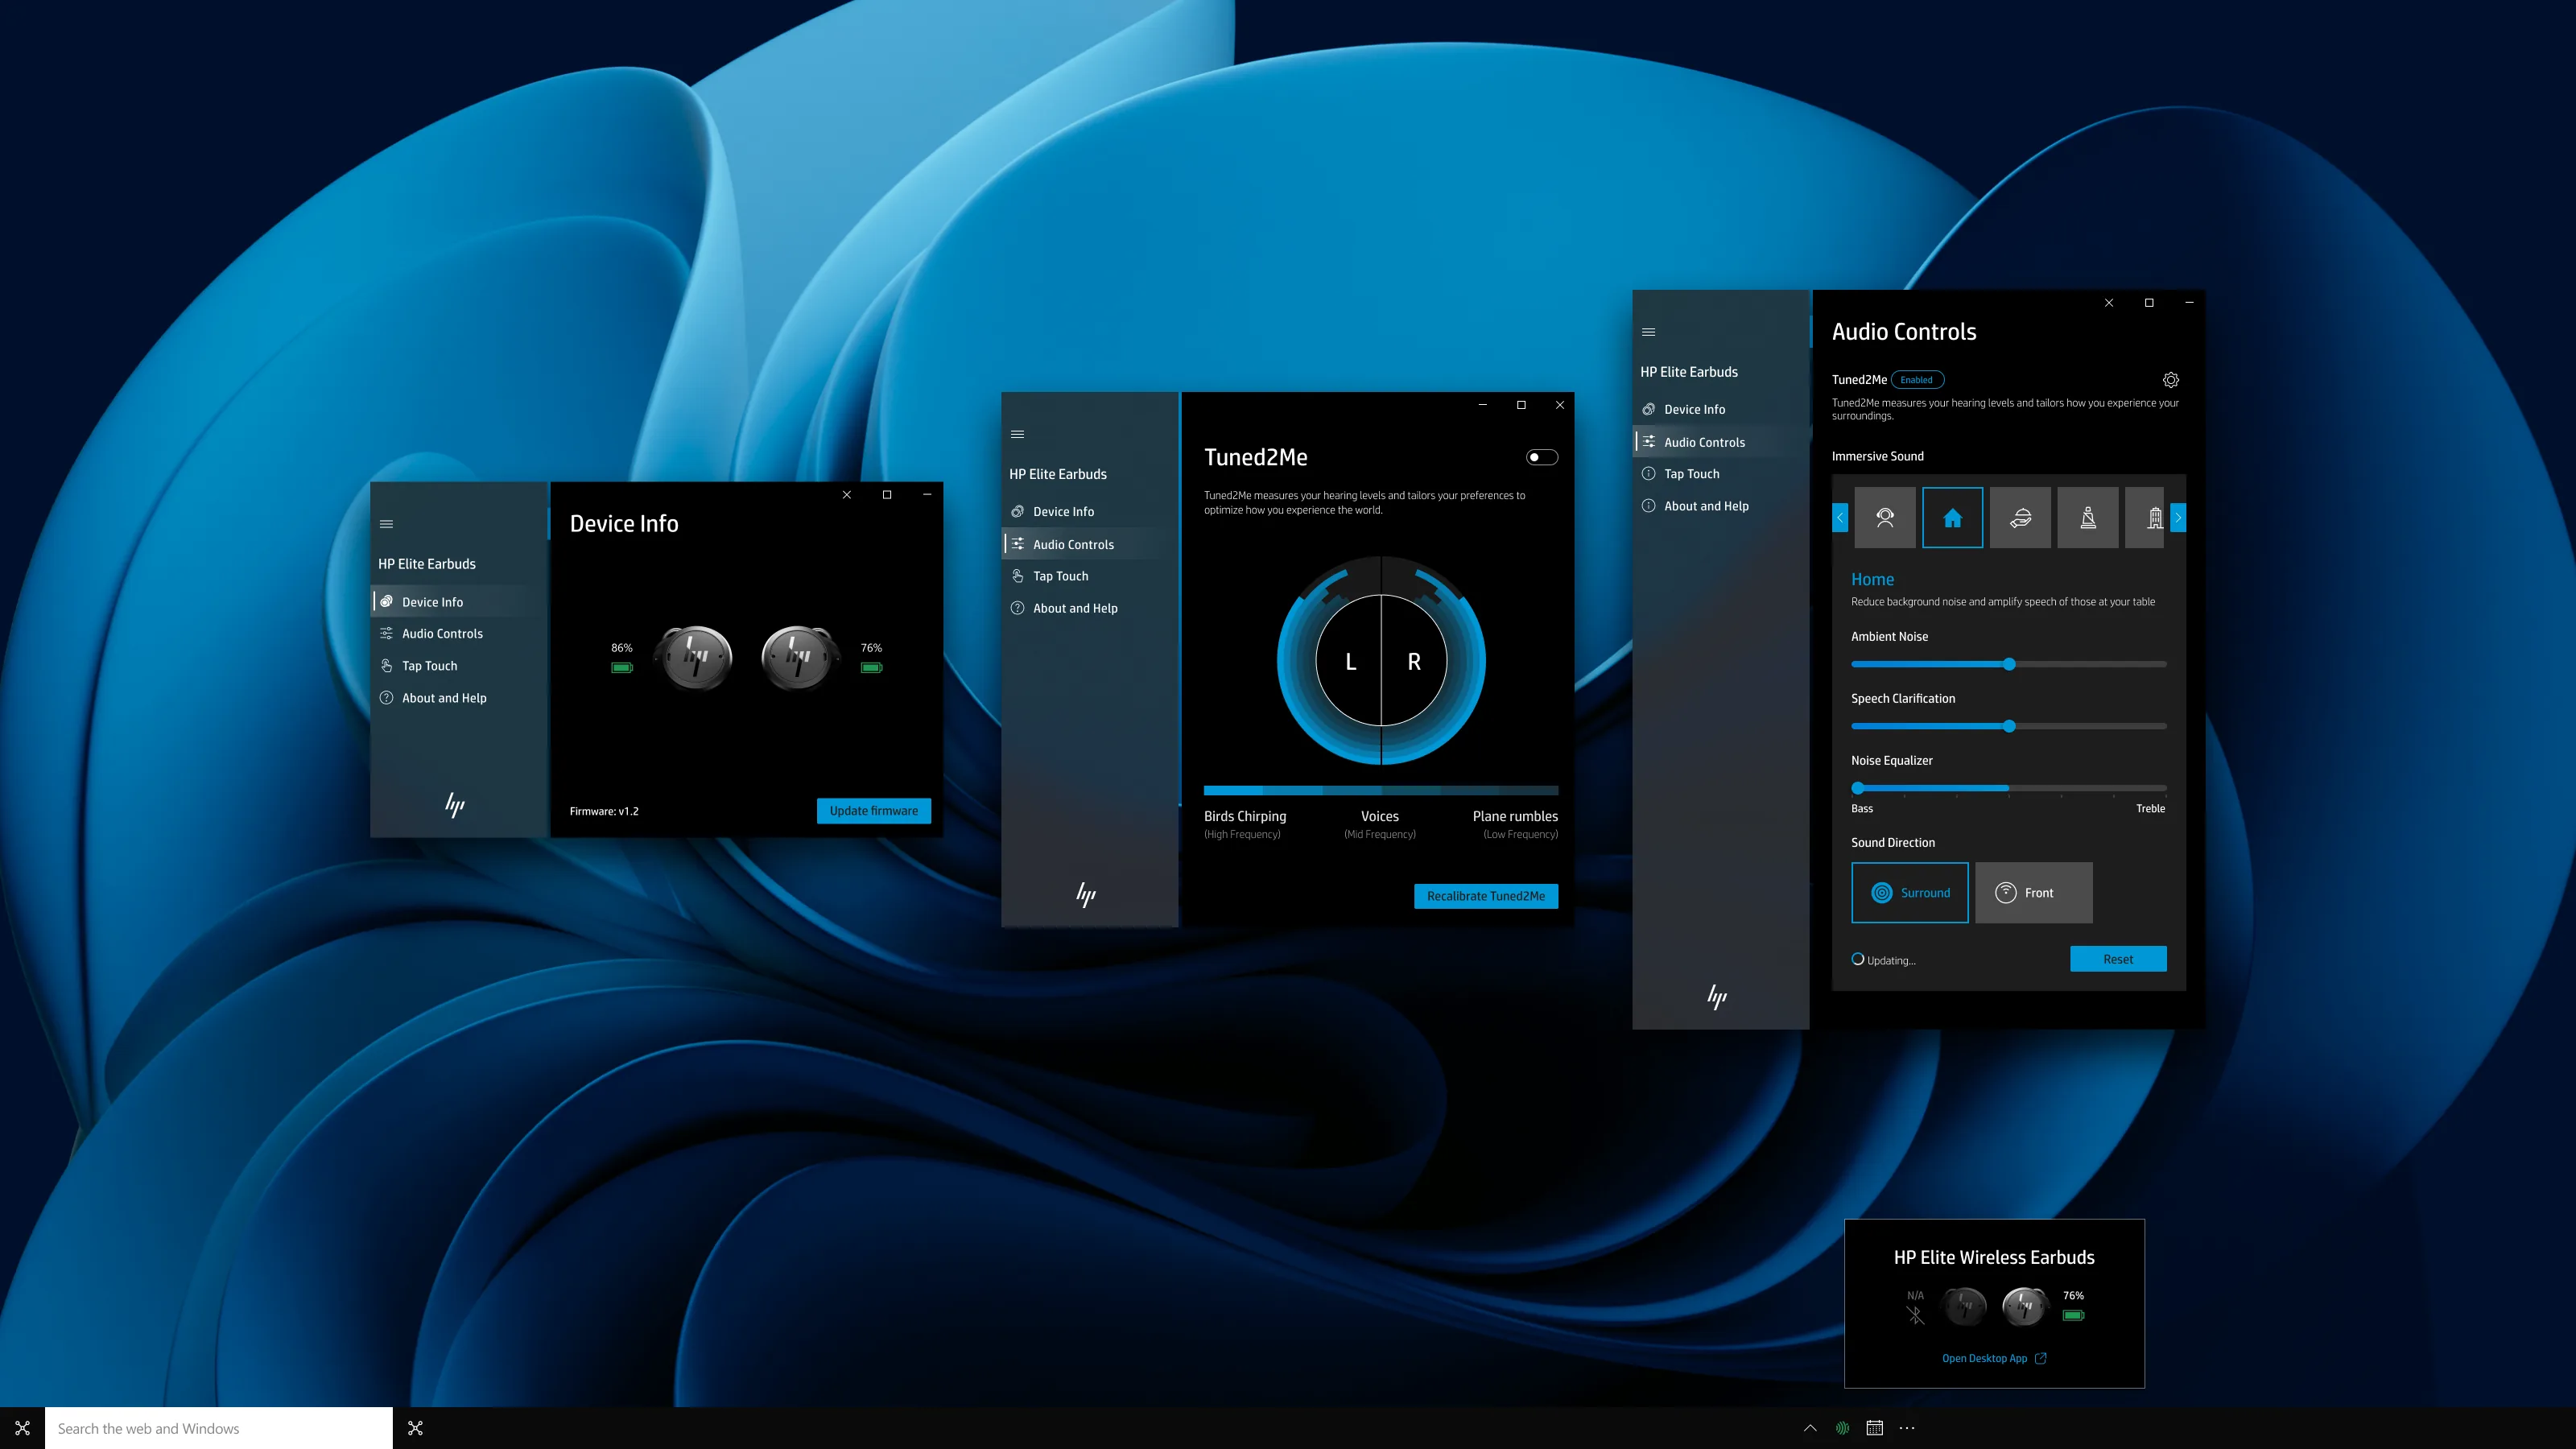This screenshot has height=1449, width=2576.
Task: Click HP logo in Tuned2Me sidebar
Action: (1086, 894)
